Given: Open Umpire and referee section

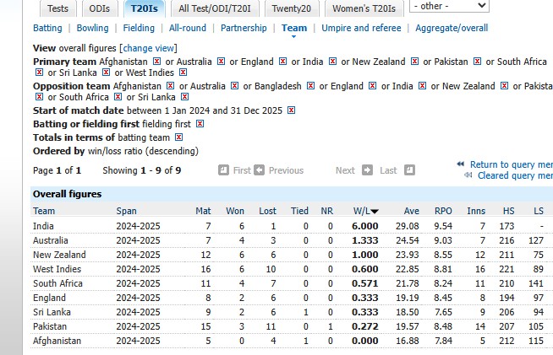Looking at the screenshot, I should click(361, 28).
